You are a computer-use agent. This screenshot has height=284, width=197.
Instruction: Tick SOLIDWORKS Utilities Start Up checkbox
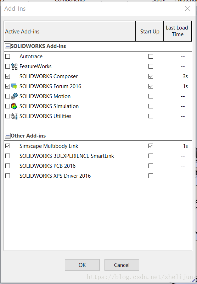[151, 116]
